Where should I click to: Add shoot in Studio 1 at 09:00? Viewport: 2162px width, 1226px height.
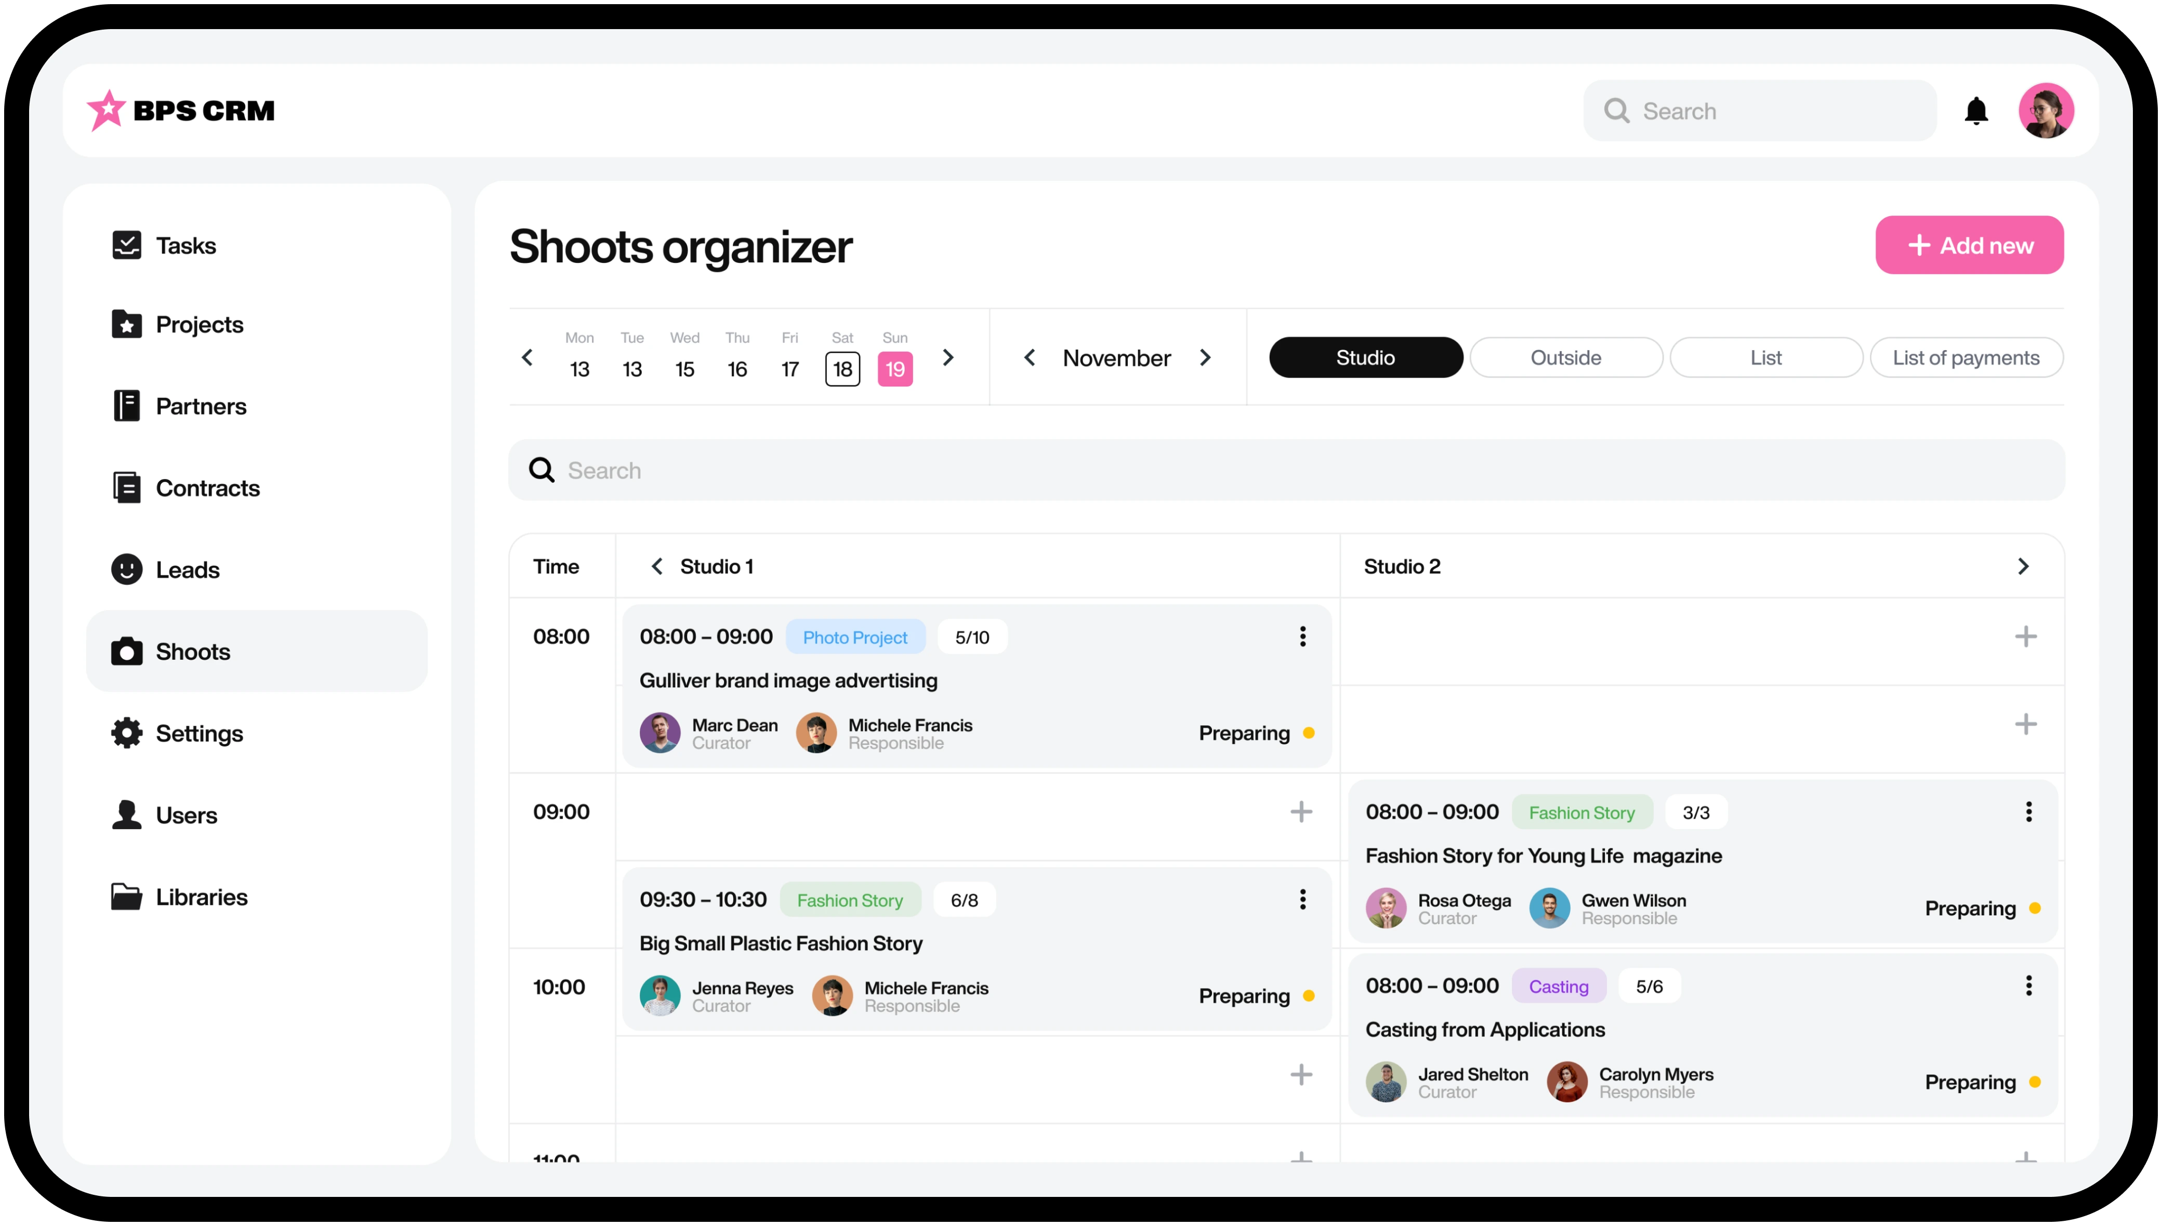[1300, 811]
